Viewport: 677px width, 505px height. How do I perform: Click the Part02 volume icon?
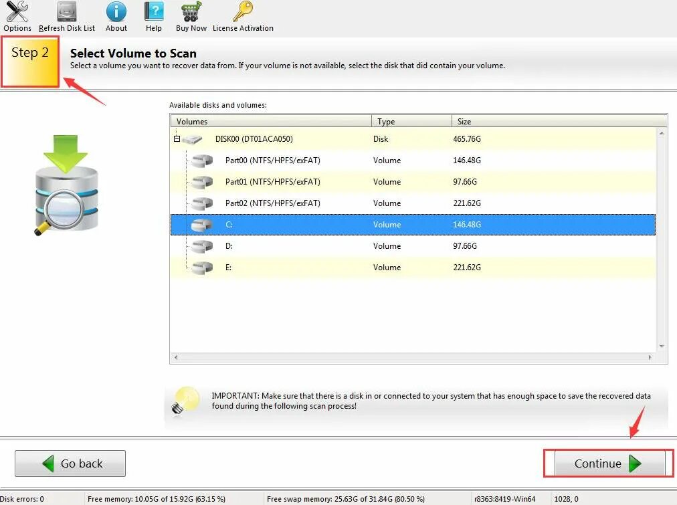(202, 204)
